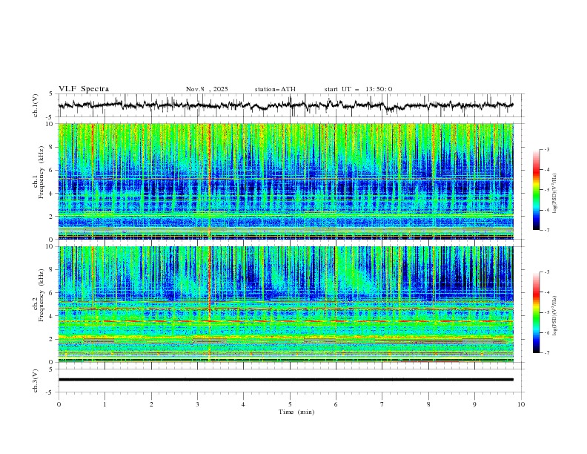Image resolution: width=587 pixels, height=454 pixels.
Task: Click the ch.3(V) axis label
Action: click(36, 381)
